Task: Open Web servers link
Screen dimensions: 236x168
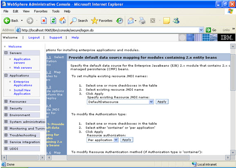Action: [x=23, y=68]
